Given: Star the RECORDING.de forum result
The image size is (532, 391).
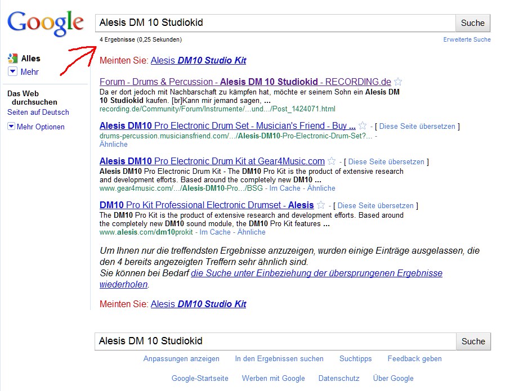Looking at the screenshot, I should (x=398, y=82).
